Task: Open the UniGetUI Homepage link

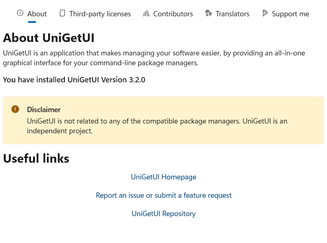Action: click(163, 177)
